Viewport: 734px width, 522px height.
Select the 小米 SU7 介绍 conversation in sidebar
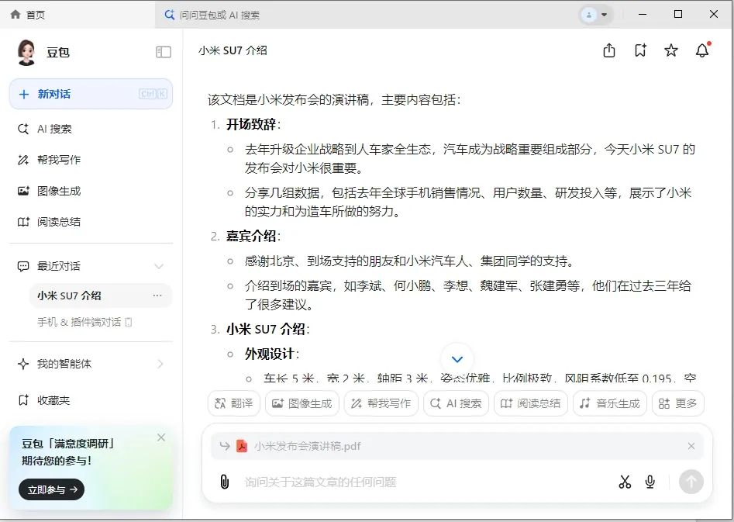101,296
